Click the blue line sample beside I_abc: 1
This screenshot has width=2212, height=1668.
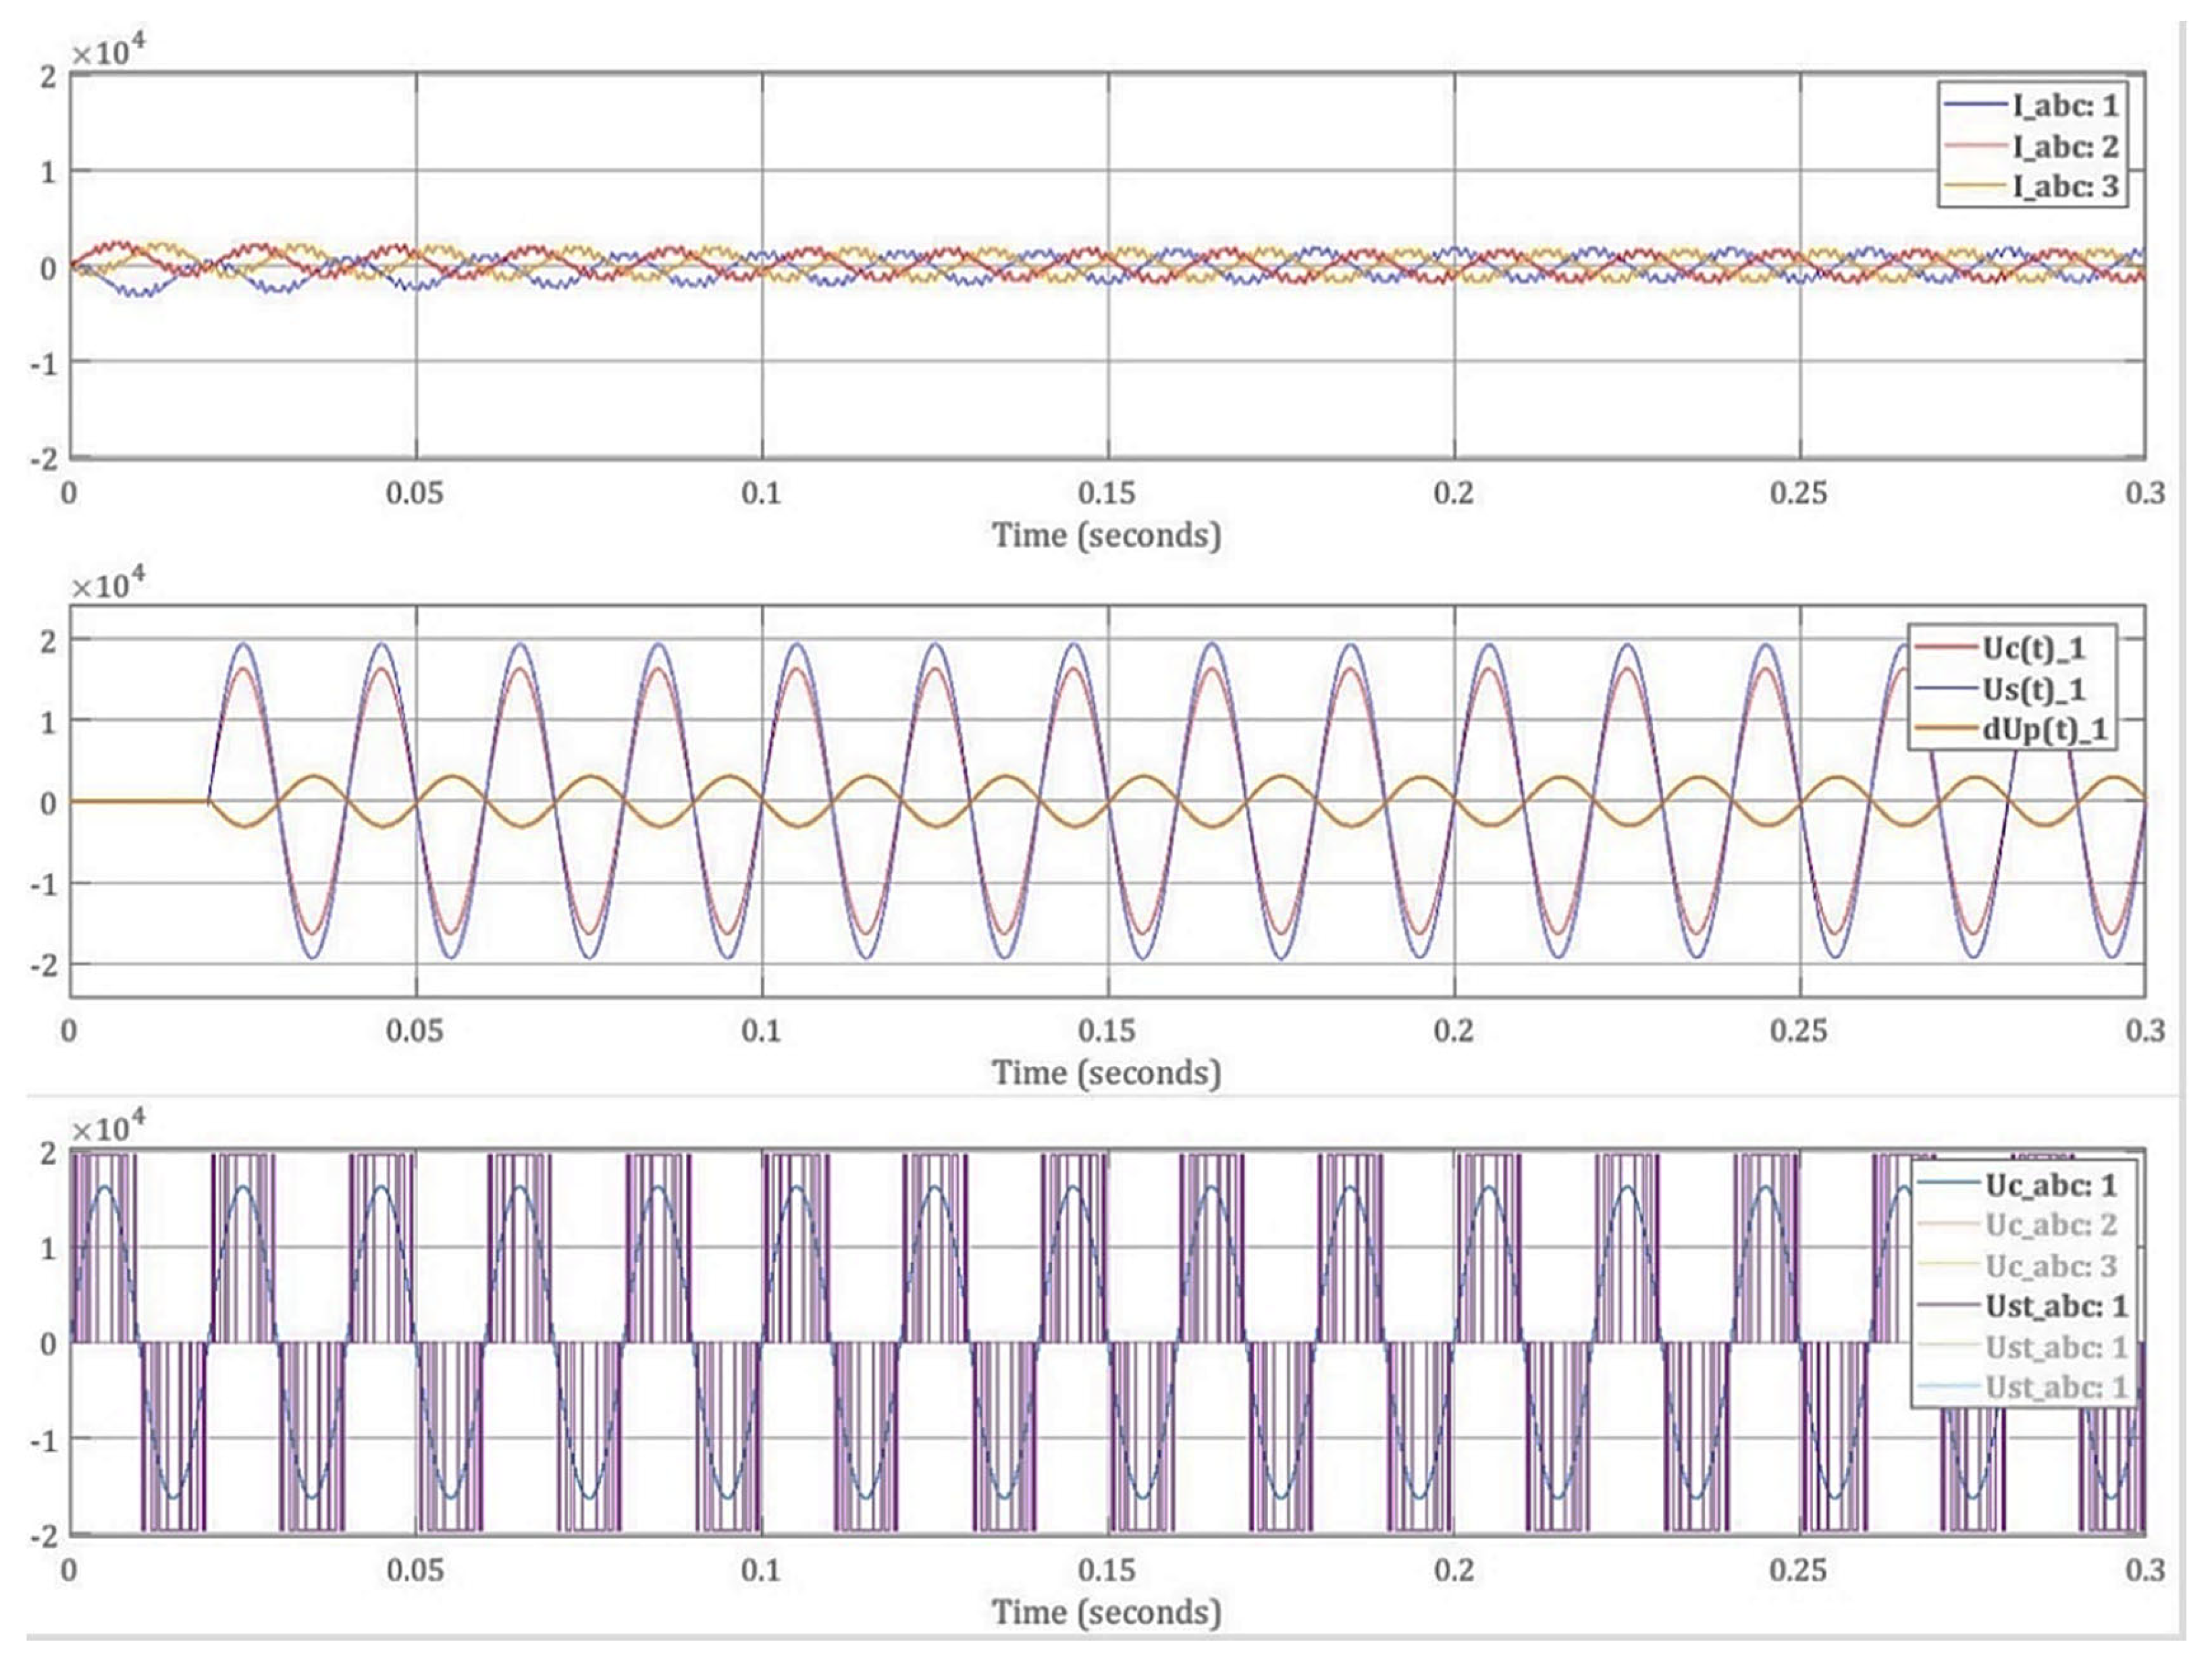coord(1974,105)
